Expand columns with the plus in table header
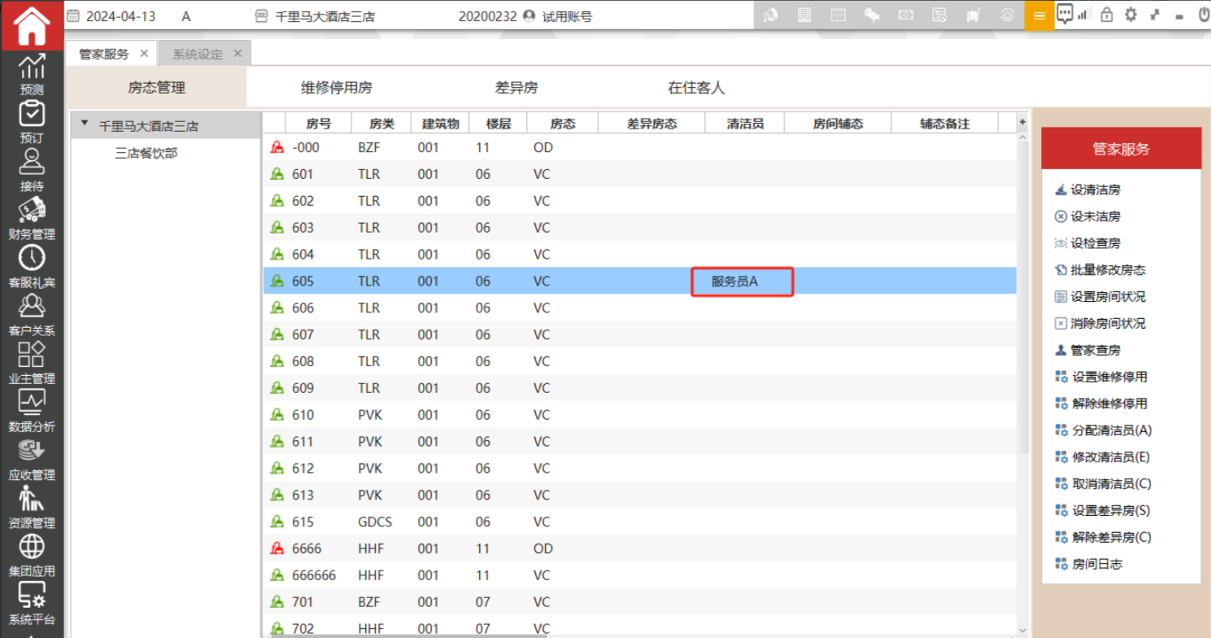Image resolution: width=1211 pixels, height=638 pixels. tap(1022, 123)
